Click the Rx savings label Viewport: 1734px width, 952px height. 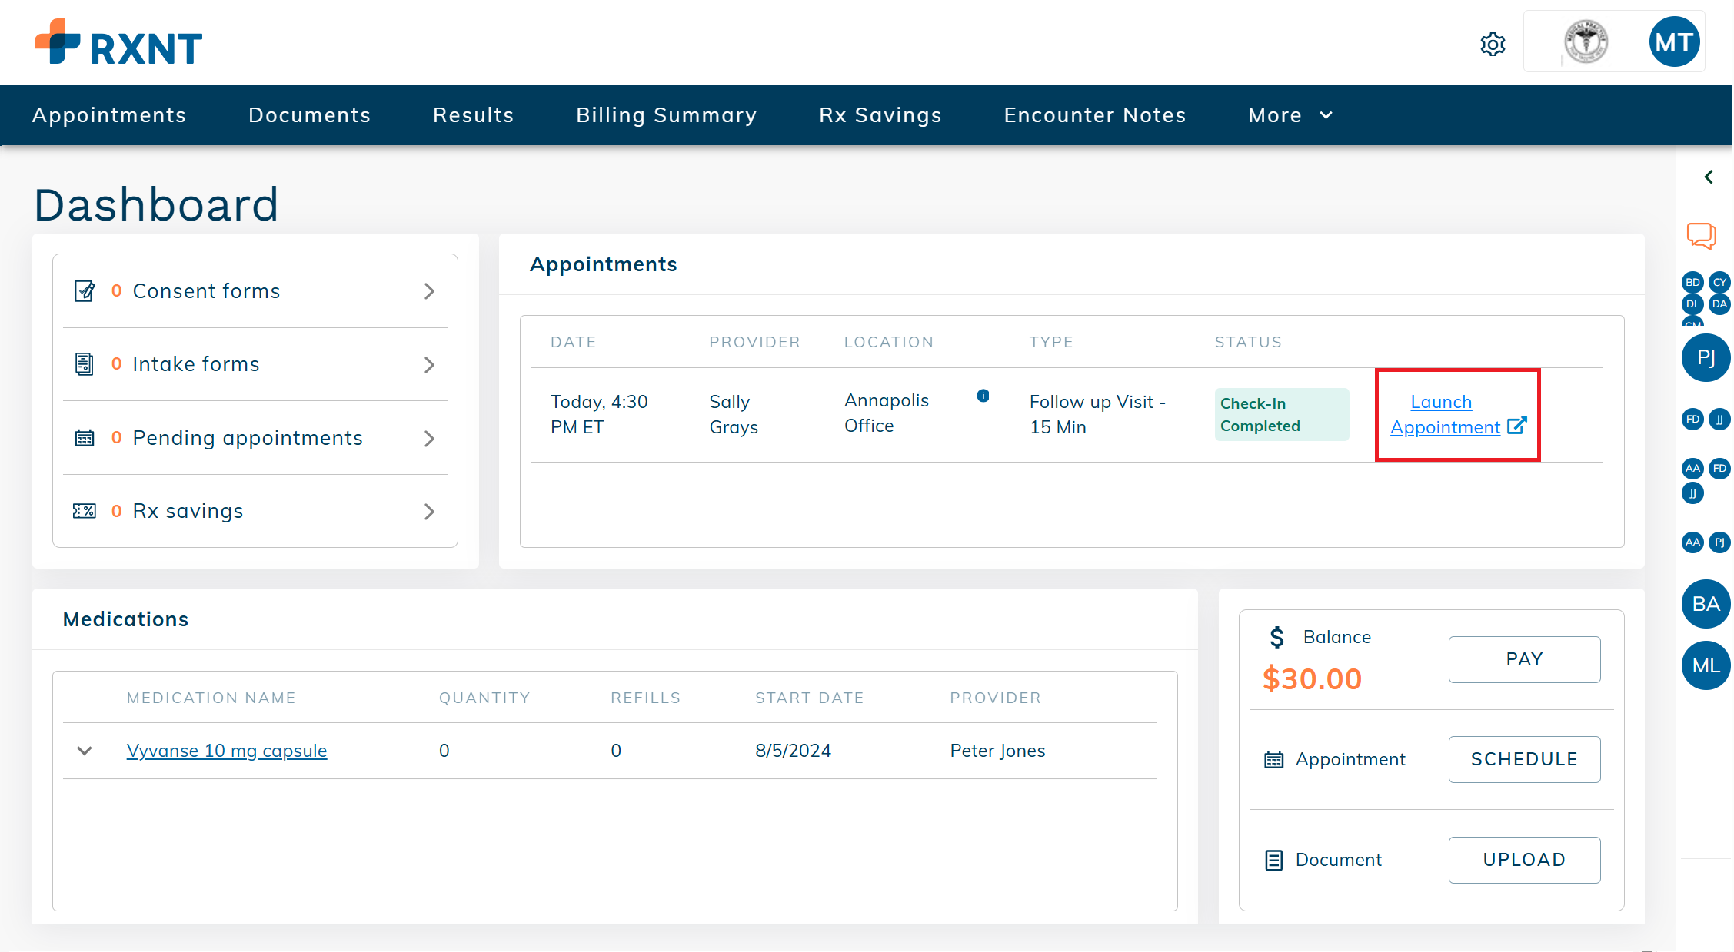pos(188,511)
